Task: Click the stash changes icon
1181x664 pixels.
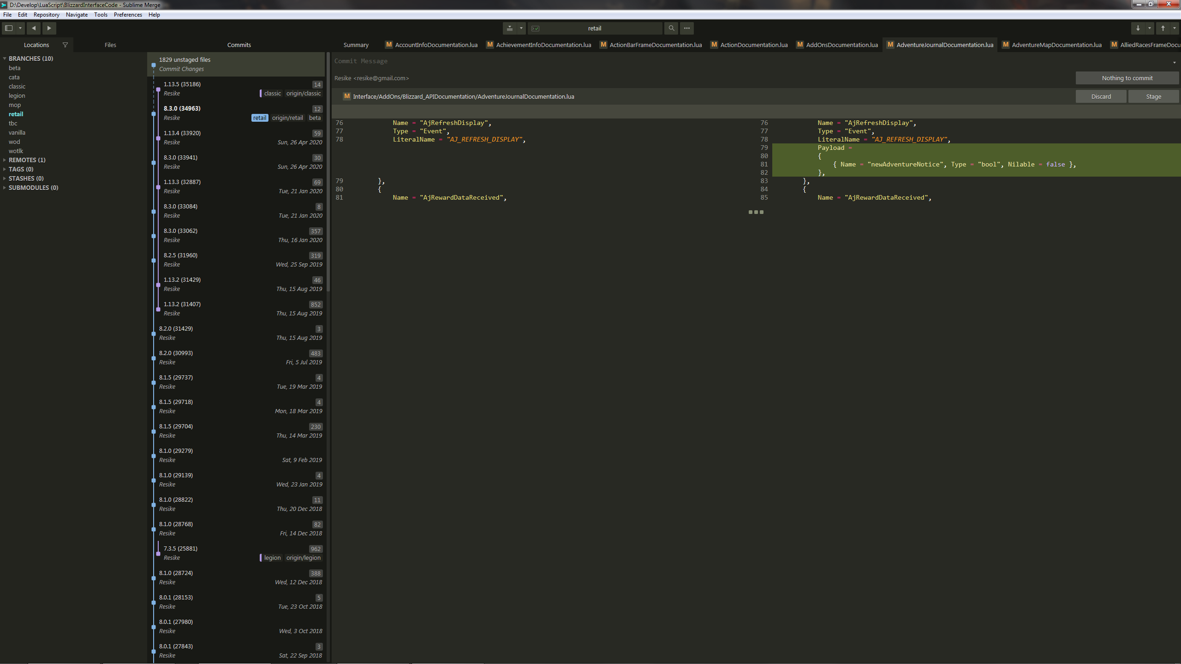Action: (509, 28)
